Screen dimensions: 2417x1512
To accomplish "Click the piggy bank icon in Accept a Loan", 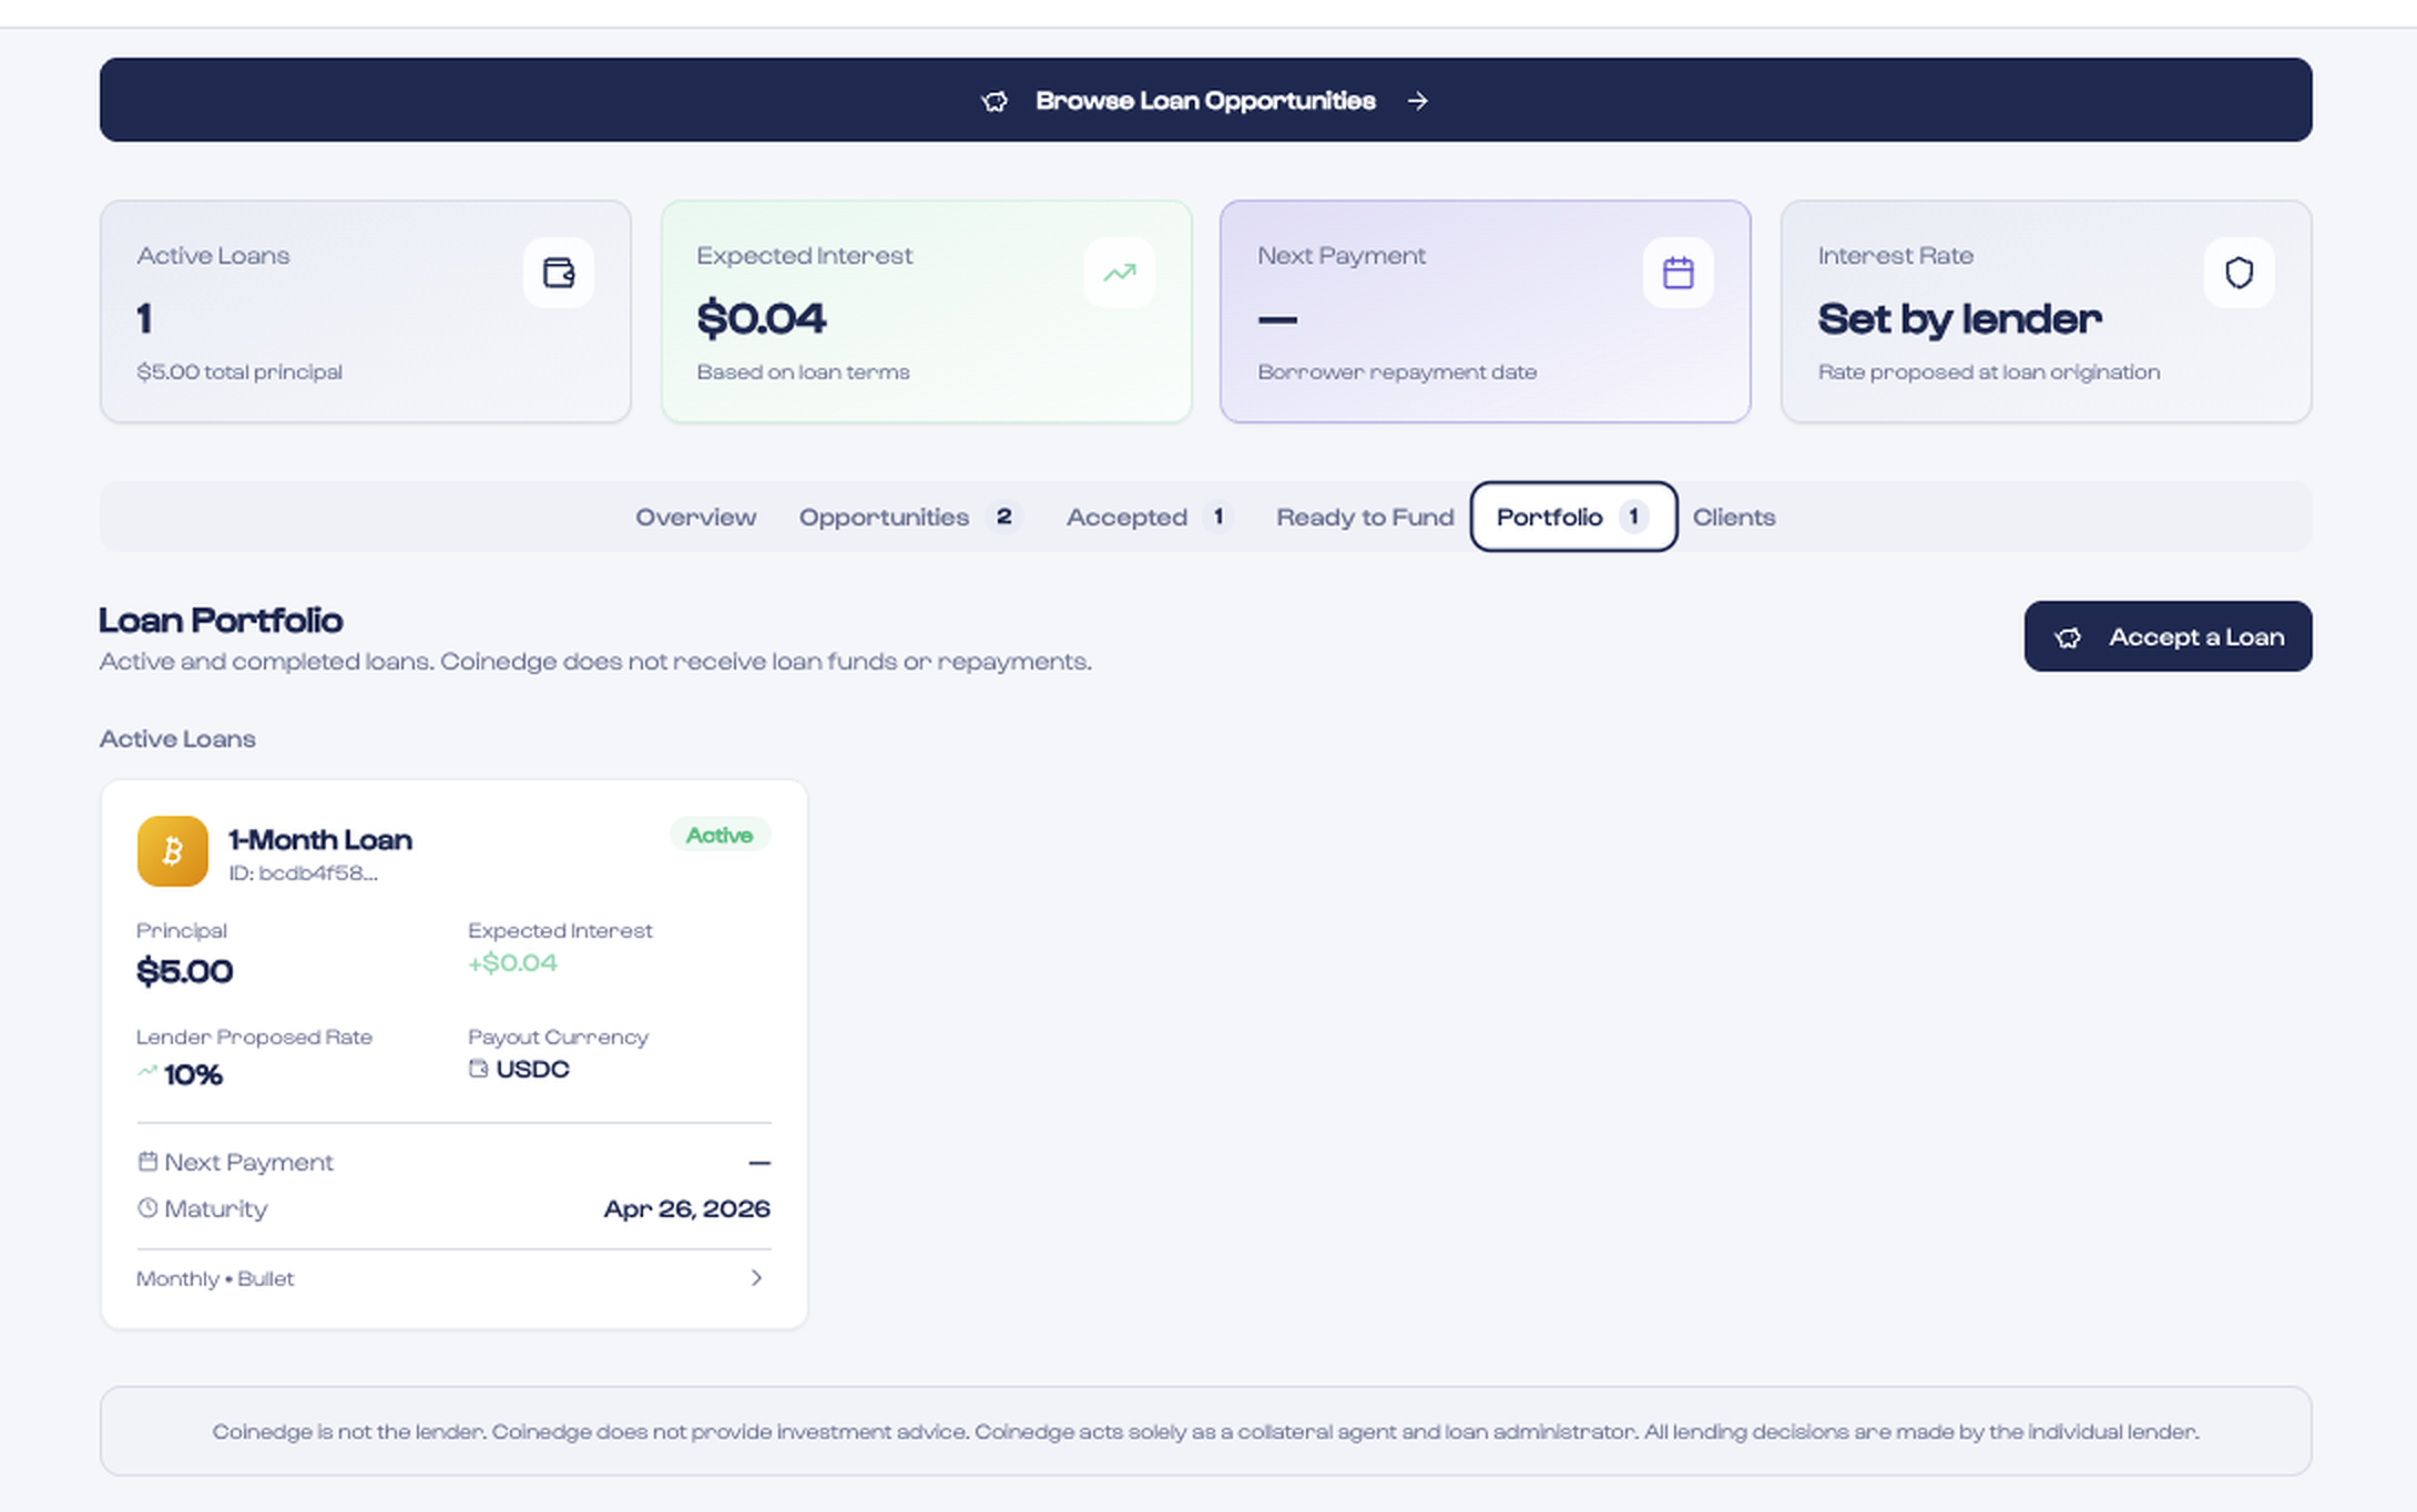I will point(2068,637).
